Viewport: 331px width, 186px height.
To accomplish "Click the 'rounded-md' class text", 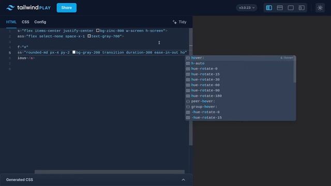I will tap(37, 53).
